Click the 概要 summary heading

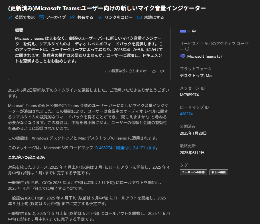pyautogui.click(x=19, y=30)
